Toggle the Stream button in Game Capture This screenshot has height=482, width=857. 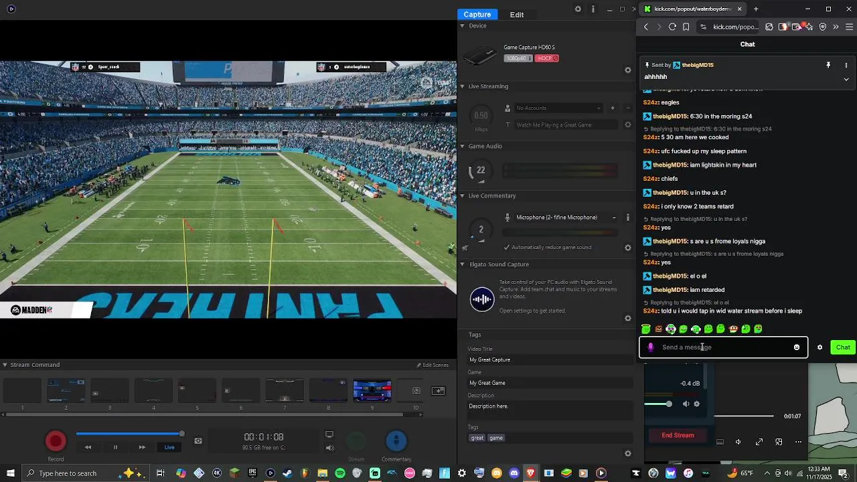[356, 441]
